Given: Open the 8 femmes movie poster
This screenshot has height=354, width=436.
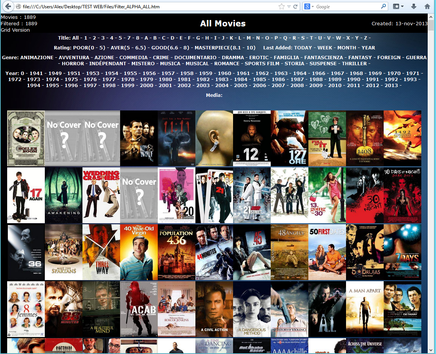Looking at the screenshot, I should 26,309.
